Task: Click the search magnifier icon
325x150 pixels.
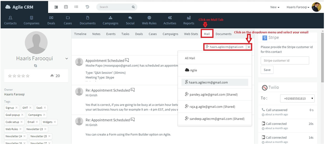Action: tap(133, 7)
